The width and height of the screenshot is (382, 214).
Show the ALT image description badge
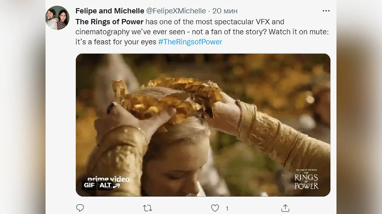pos(105,185)
